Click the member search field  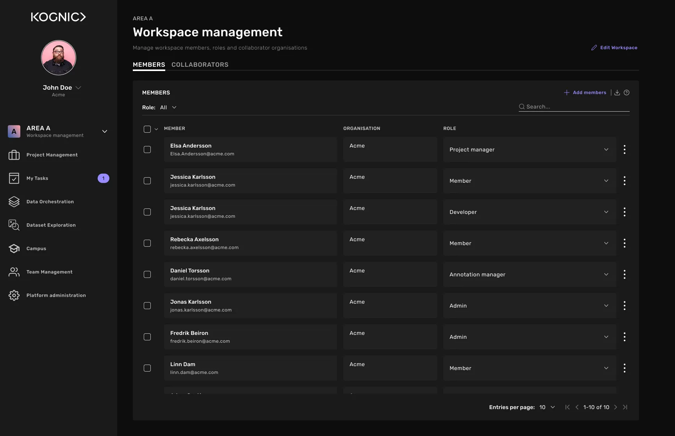pyautogui.click(x=574, y=107)
